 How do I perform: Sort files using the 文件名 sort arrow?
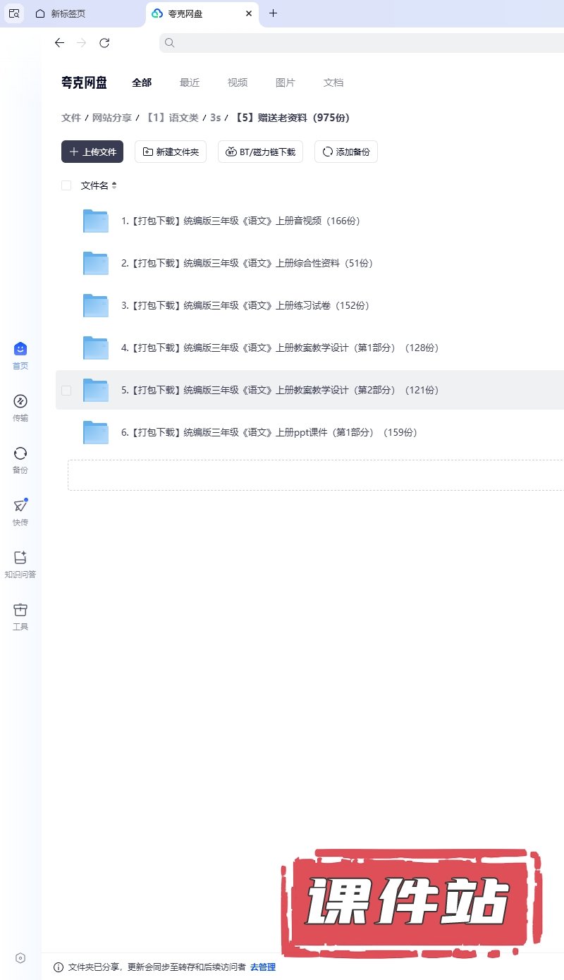point(114,185)
